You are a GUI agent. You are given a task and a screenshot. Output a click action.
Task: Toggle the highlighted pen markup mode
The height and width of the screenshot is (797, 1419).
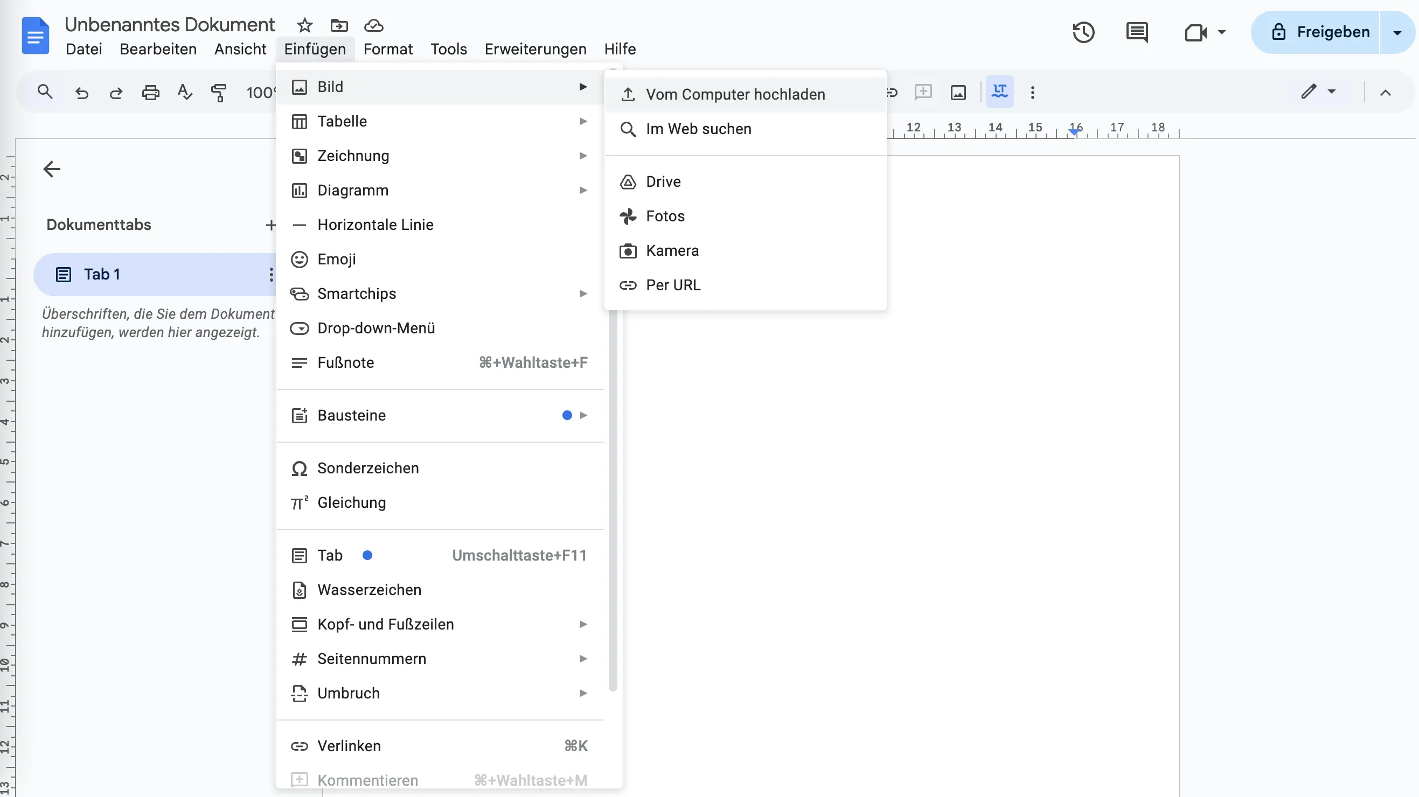point(999,92)
